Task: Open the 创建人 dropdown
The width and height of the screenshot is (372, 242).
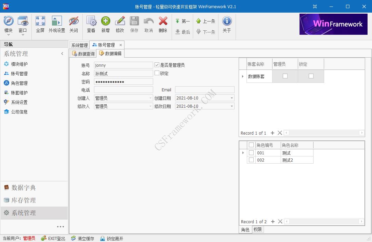Action: click(150, 98)
